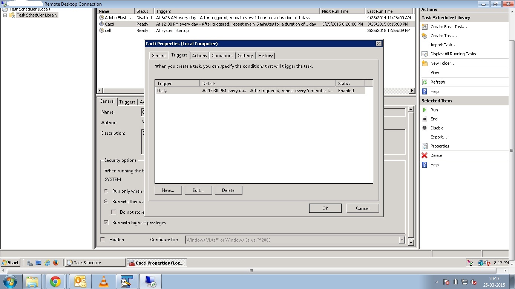Click the green Refresh icon

(425, 82)
